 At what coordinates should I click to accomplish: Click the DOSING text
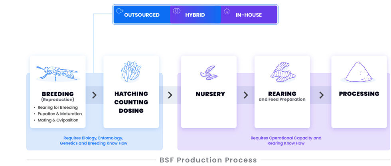[131, 111]
